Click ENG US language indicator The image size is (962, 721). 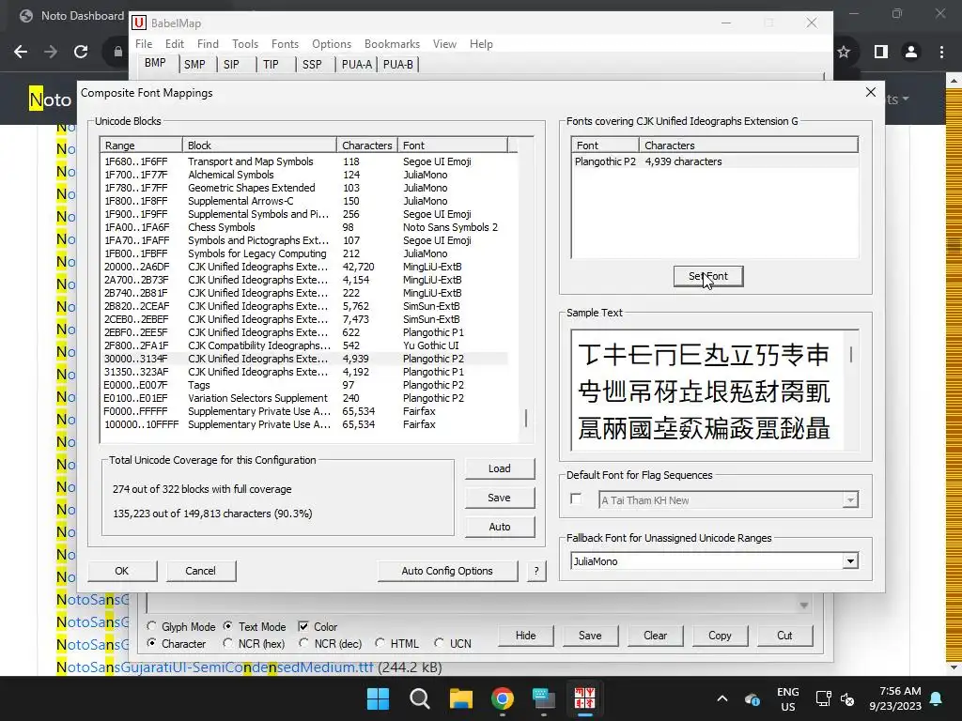click(788, 698)
